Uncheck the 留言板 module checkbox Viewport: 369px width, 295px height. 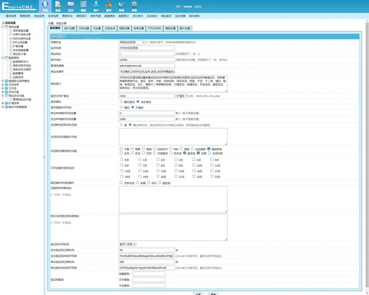184,153
